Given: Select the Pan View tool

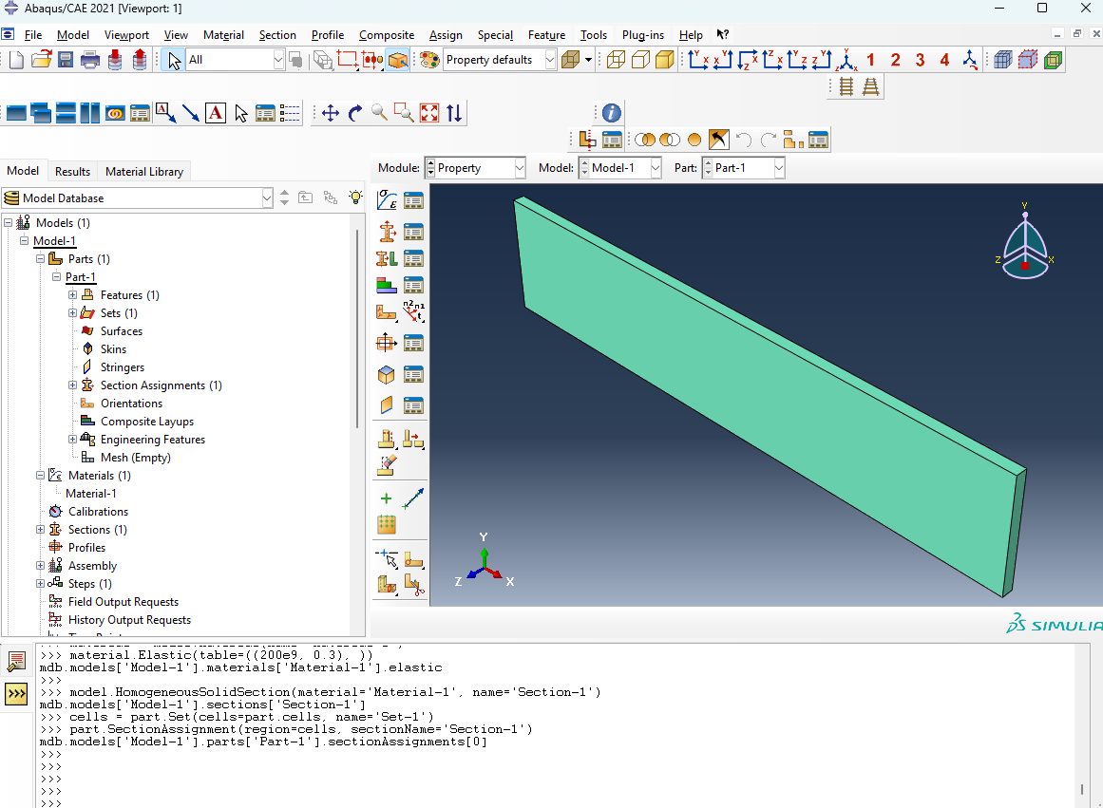Looking at the screenshot, I should pyautogui.click(x=331, y=113).
